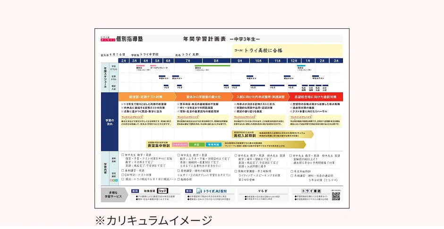444x229 pixels.
Task: Select the 1月 month header
Action: click(308, 61)
